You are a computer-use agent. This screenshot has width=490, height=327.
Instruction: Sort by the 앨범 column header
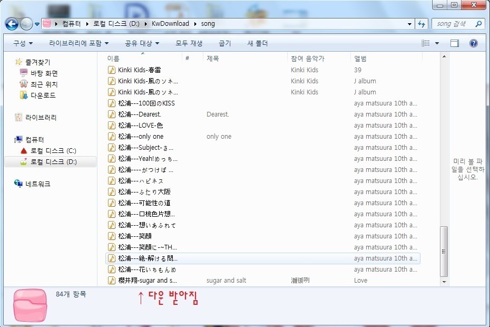click(360, 59)
